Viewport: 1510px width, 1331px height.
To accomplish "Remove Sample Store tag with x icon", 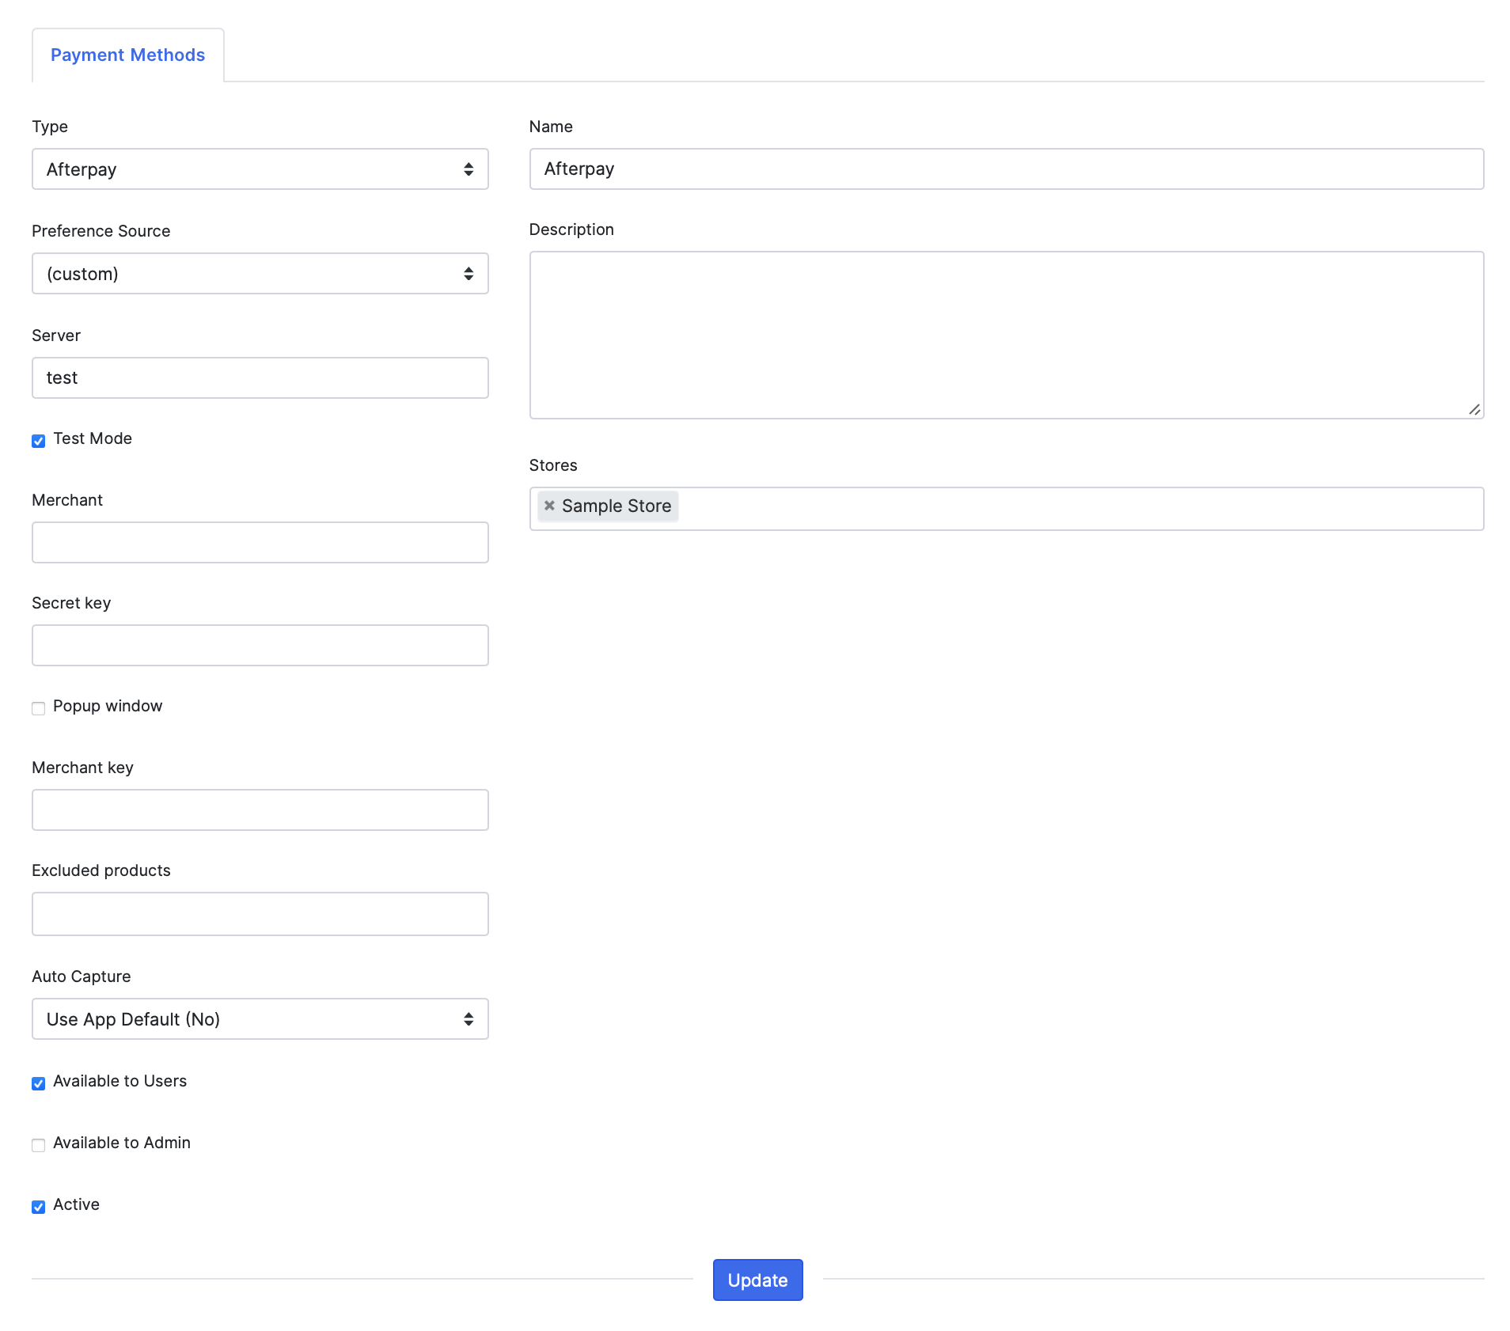I will [549, 506].
